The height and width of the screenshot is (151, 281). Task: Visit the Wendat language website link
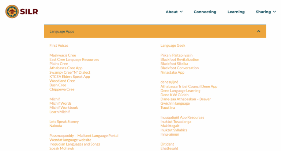[x=70, y=140]
